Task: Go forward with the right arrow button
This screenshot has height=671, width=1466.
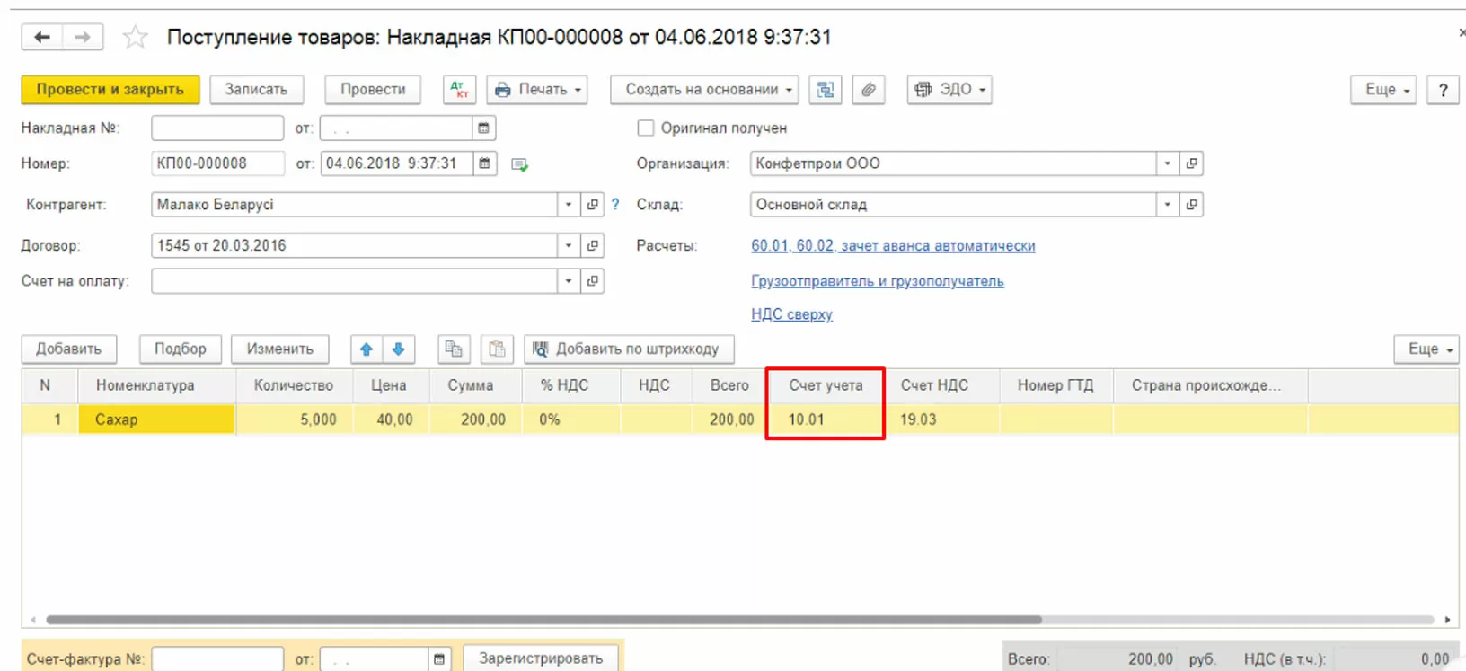Action: point(83,37)
